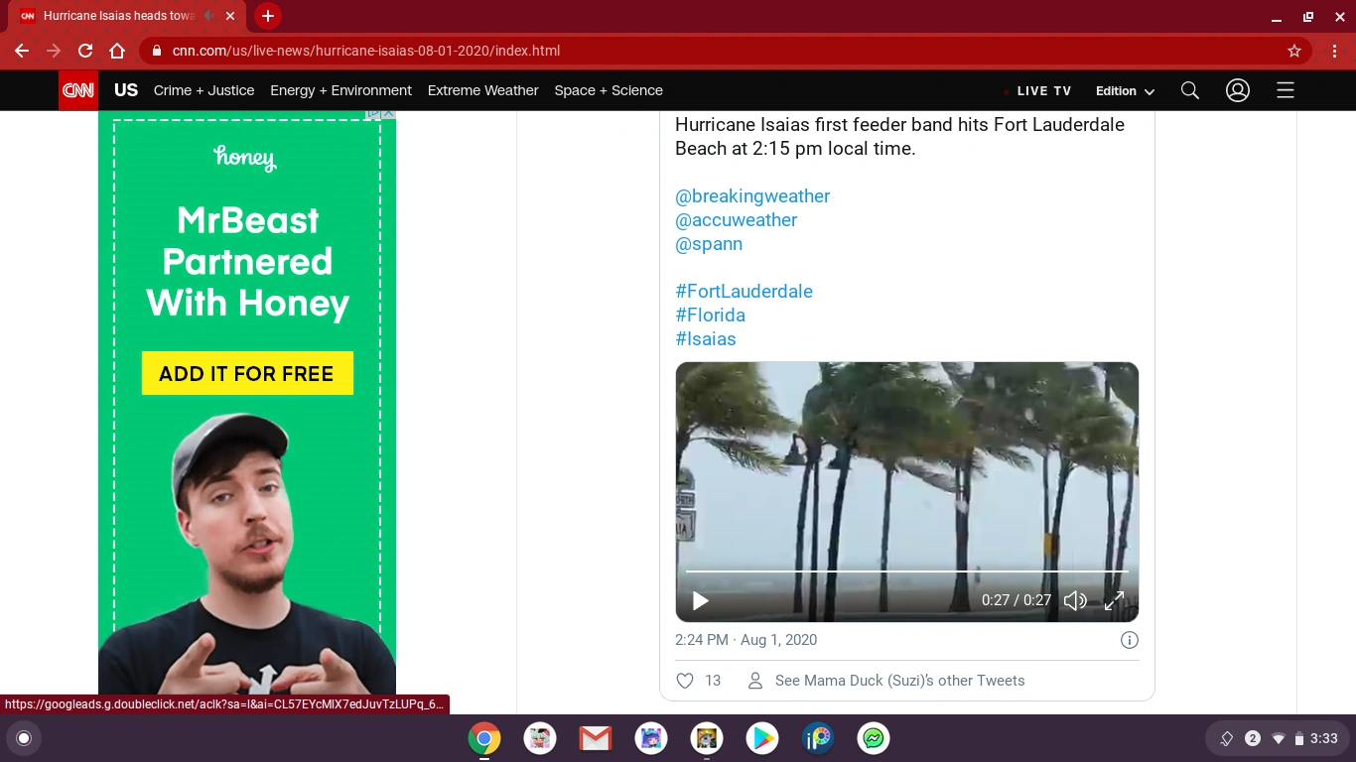1356x762 pixels.
Task: Click the ADD IT FOR FREE button
Action: click(x=247, y=373)
